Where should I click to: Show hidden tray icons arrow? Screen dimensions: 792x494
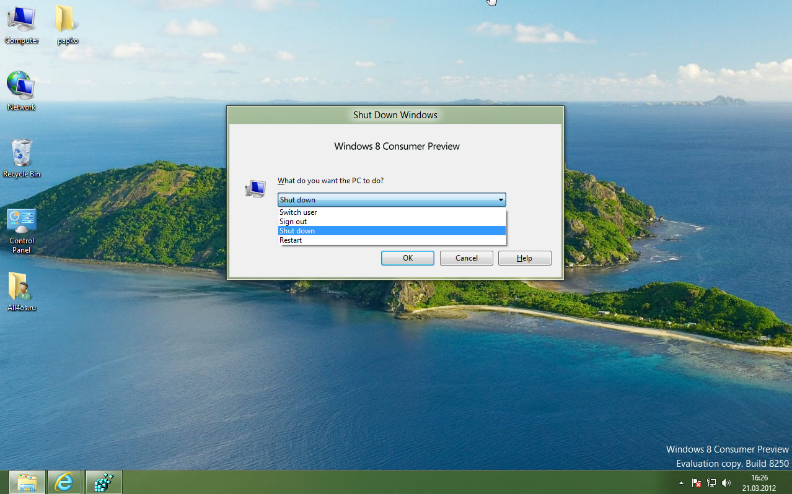[x=681, y=483]
